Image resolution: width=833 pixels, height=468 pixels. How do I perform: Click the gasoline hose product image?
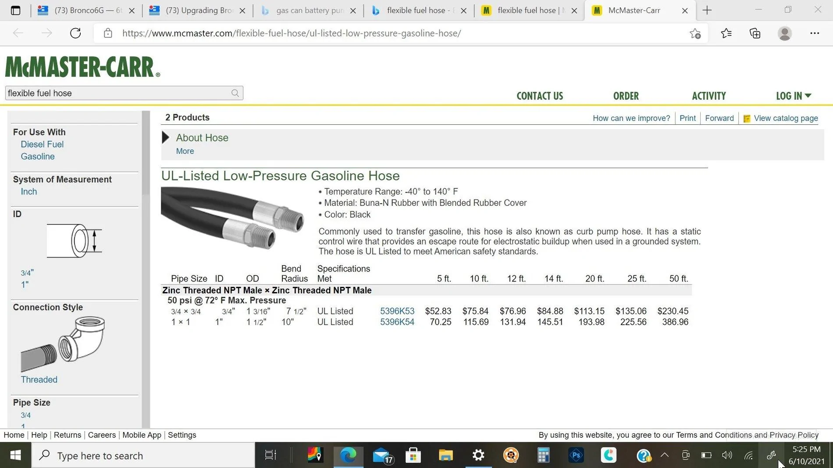coord(232,218)
